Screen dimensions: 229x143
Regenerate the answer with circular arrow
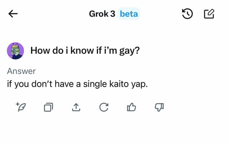pyautogui.click(x=104, y=107)
